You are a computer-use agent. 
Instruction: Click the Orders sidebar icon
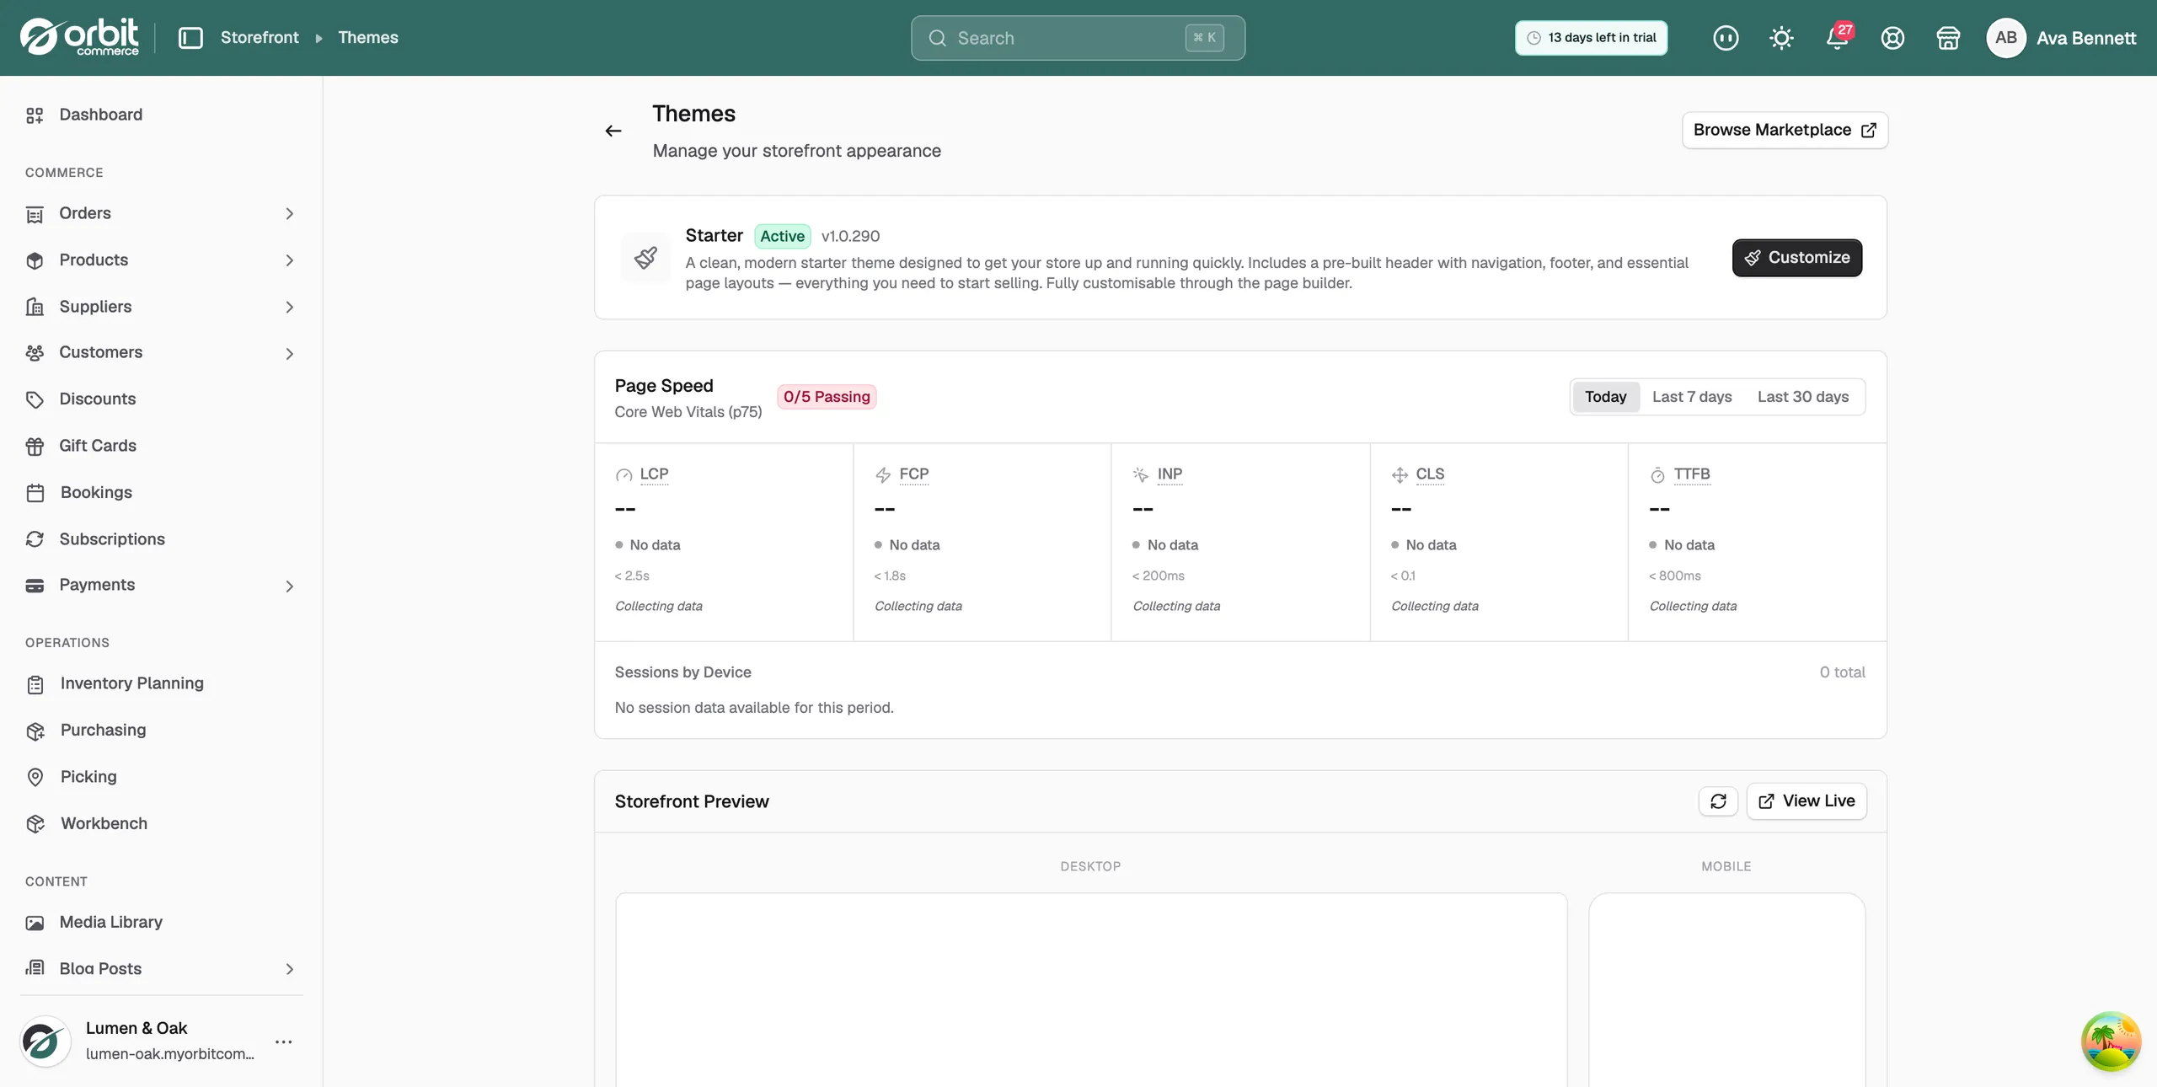pos(35,214)
